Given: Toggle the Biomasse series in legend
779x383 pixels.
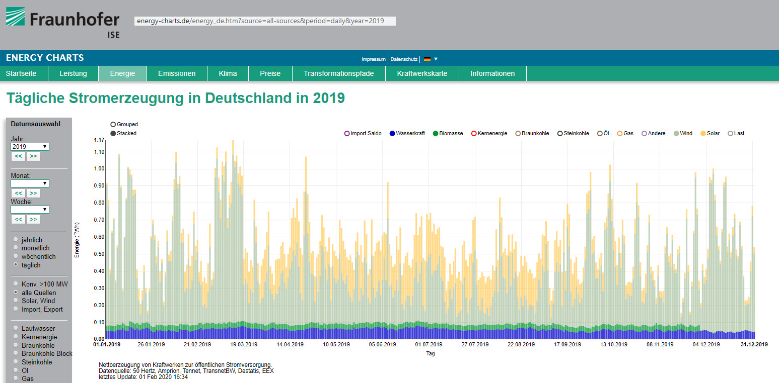Looking at the screenshot, I should click(436, 134).
